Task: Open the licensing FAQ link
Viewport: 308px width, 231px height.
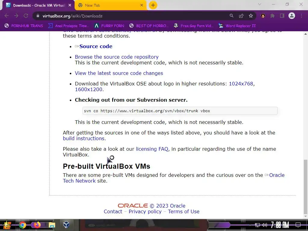Action: [152, 149]
